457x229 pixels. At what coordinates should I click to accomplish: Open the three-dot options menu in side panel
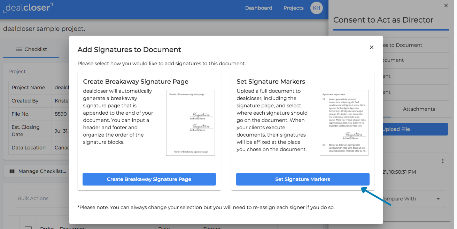coord(443,161)
